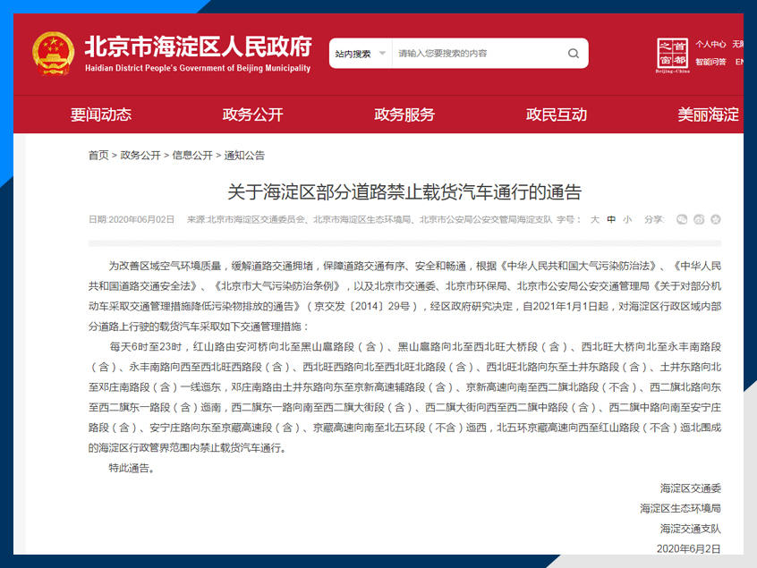Open 智能问答 link

(710, 62)
